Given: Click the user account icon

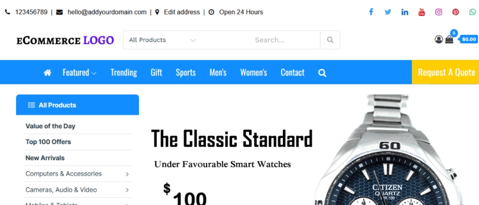Looking at the screenshot, I should tap(439, 40).
